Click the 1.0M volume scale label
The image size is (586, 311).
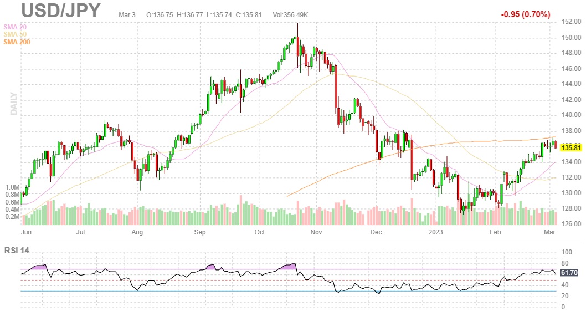pyautogui.click(x=12, y=187)
